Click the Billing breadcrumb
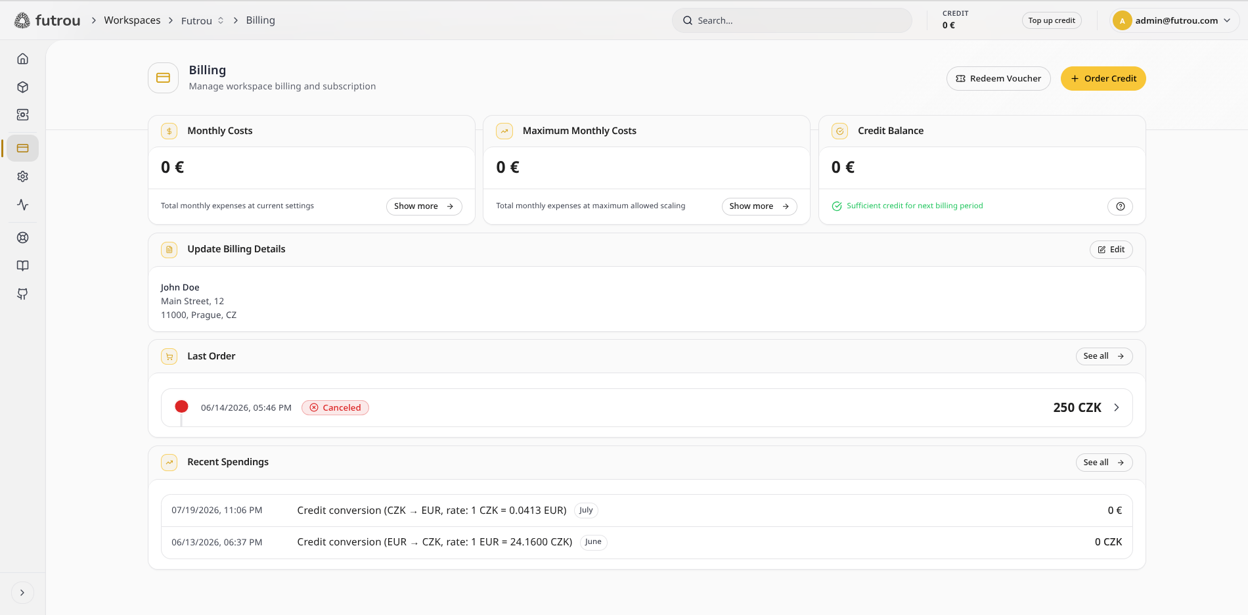1248x615 pixels. [261, 20]
